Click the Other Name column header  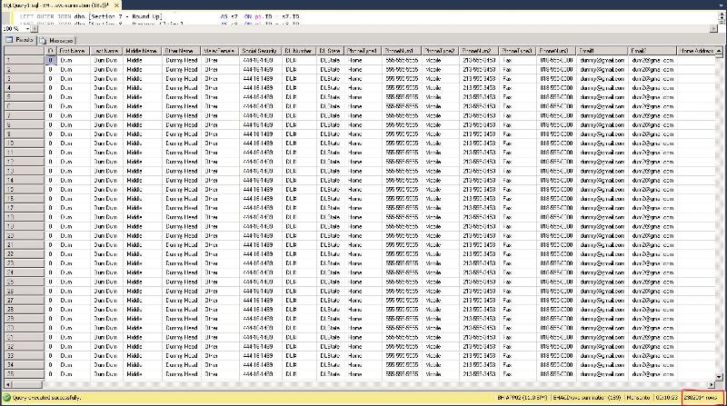tap(182, 51)
